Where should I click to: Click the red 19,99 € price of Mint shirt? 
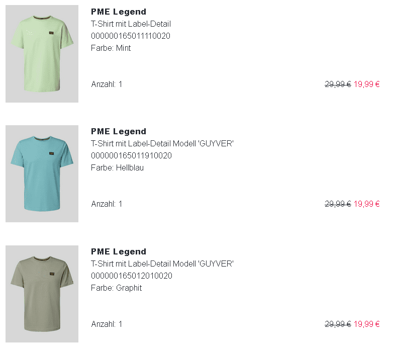366,84
